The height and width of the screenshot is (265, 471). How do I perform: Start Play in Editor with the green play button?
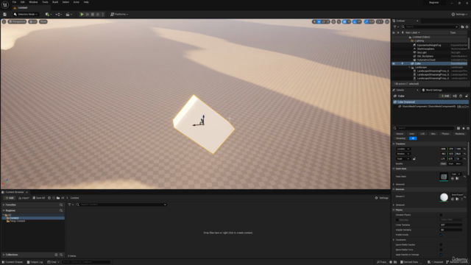pyautogui.click(x=82, y=14)
